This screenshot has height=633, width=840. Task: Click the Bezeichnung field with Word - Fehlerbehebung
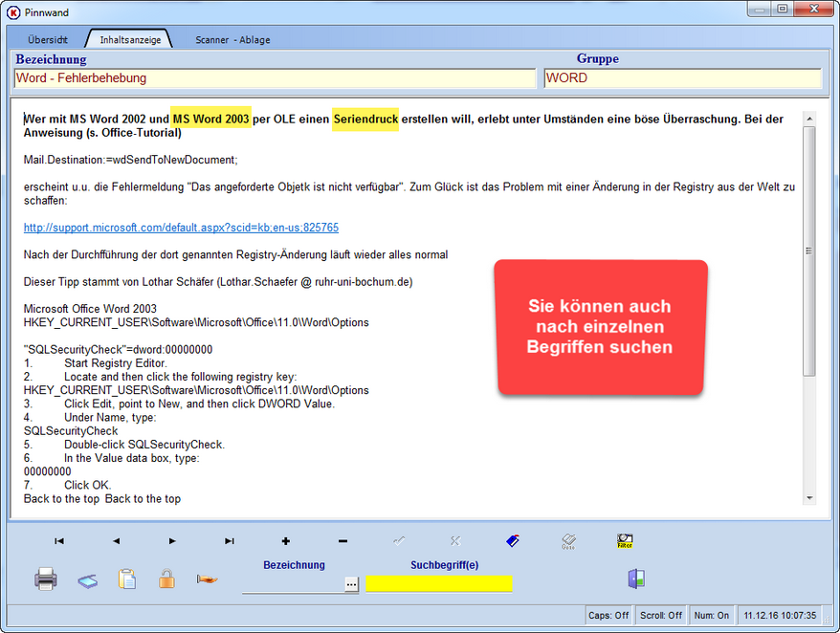pyautogui.click(x=275, y=78)
